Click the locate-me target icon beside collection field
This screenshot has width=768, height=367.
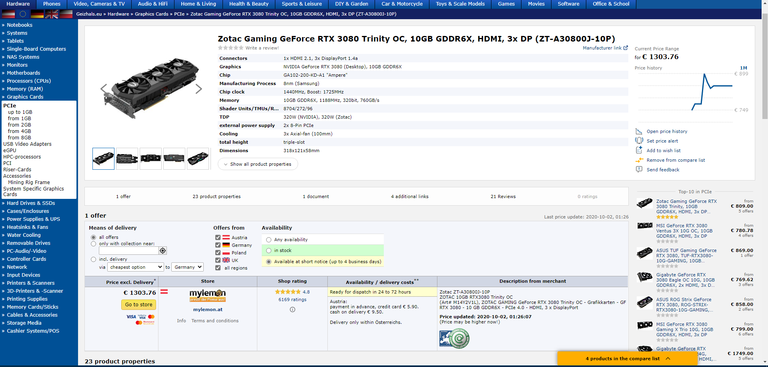pyautogui.click(x=162, y=251)
